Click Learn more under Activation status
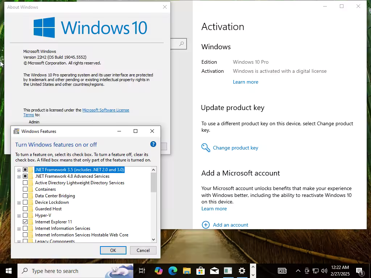The width and height of the screenshot is (371, 278). [x=245, y=82]
